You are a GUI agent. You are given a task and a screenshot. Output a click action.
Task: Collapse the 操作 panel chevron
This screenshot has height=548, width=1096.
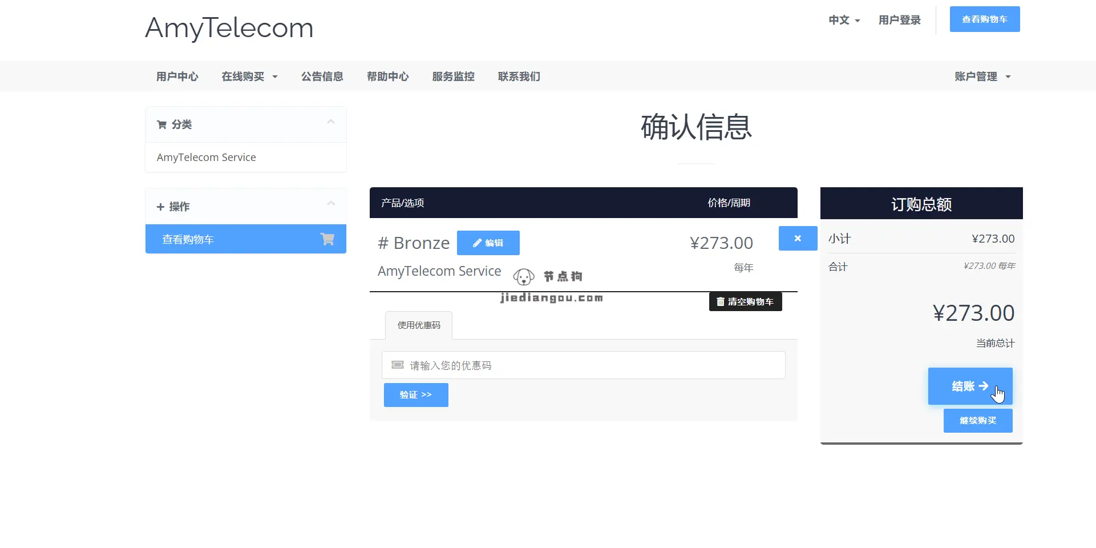(x=331, y=203)
